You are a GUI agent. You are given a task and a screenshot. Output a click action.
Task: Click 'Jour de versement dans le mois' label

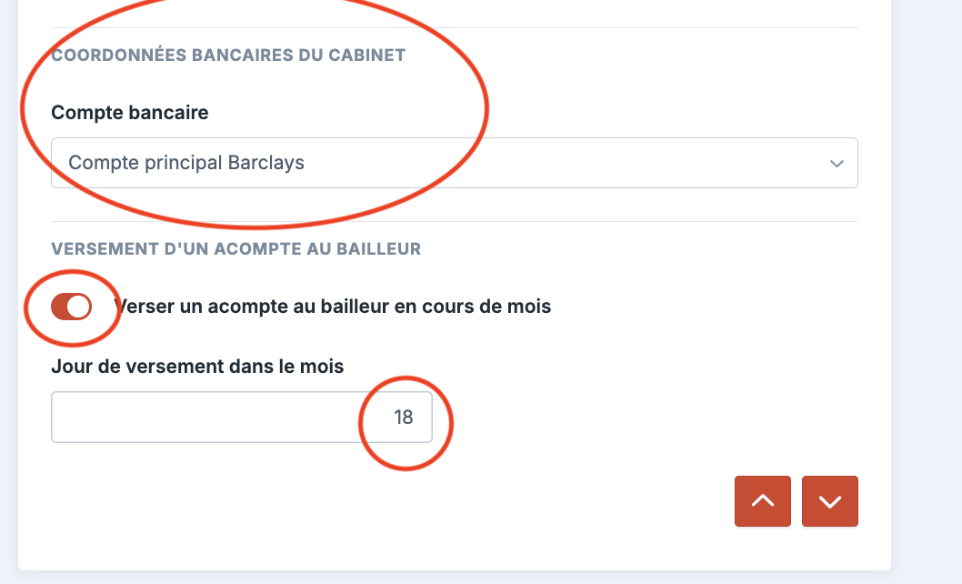pos(197,367)
